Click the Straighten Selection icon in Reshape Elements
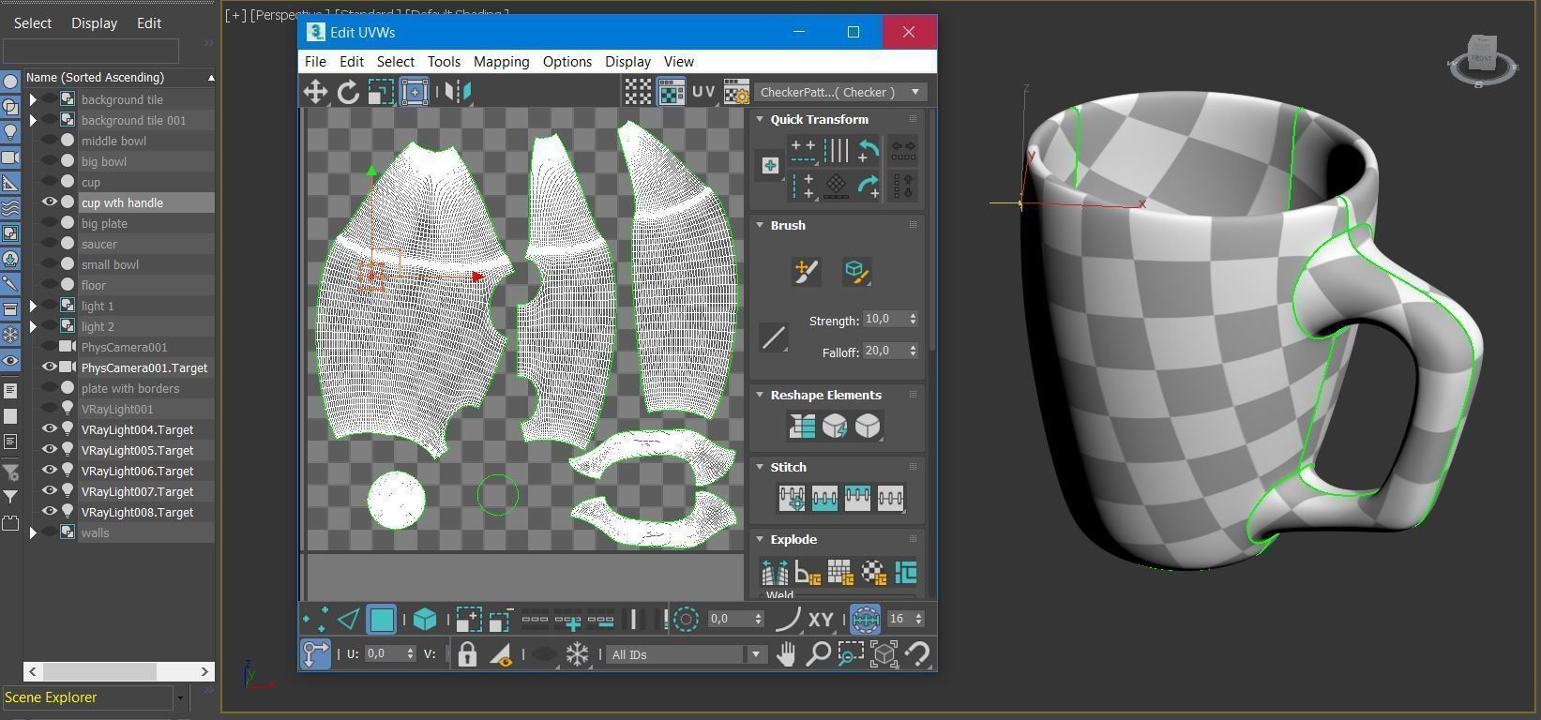The image size is (1541, 720). 802,427
